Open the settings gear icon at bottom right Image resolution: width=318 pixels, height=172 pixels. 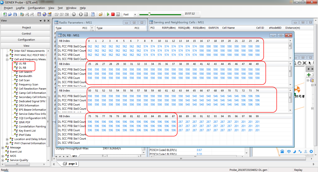[311, 152]
